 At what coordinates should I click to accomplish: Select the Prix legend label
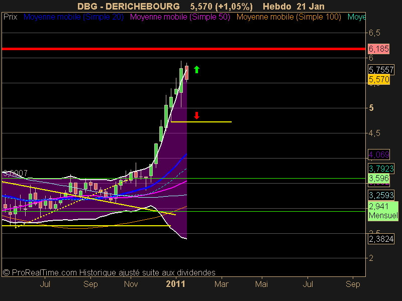click(x=10, y=17)
